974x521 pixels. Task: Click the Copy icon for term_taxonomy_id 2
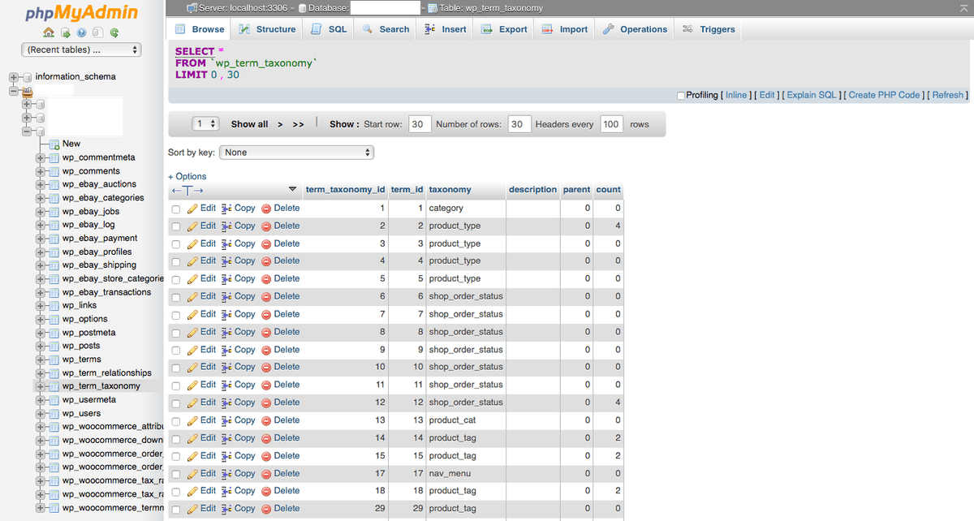pyautogui.click(x=226, y=226)
